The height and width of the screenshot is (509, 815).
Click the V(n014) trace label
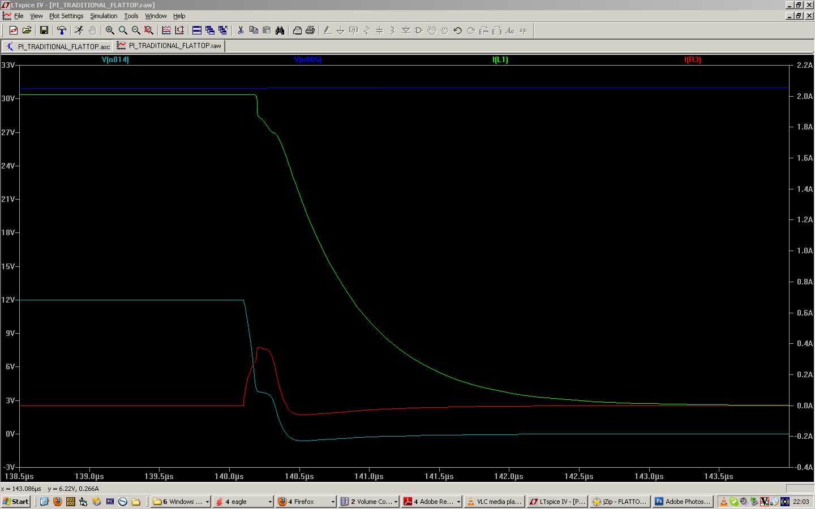click(115, 59)
